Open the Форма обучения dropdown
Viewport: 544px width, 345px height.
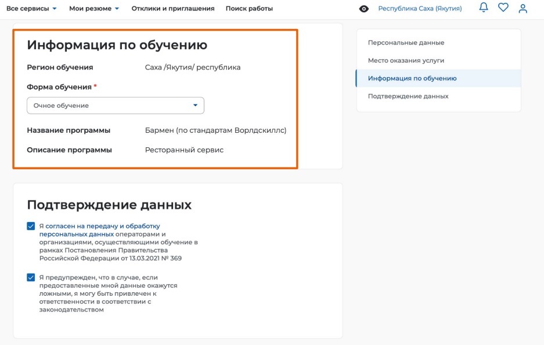pos(115,106)
